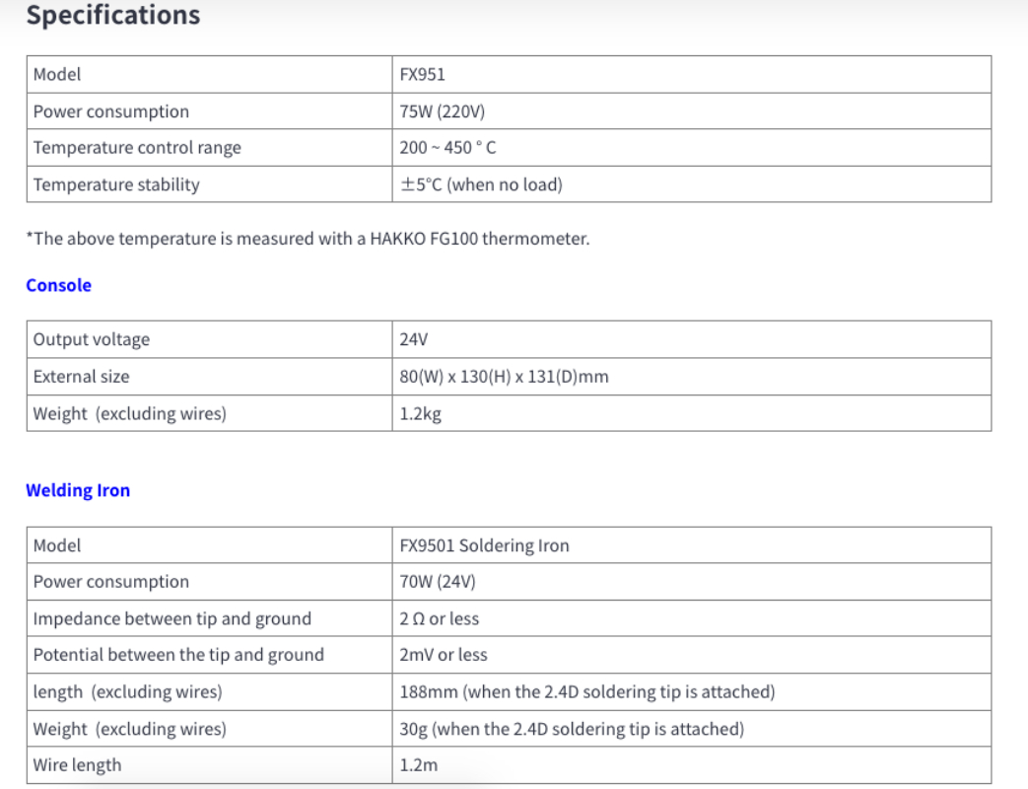This screenshot has height=789, width=1028.
Task: Select the 2mV or less value
Action: pyautogui.click(x=443, y=655)
